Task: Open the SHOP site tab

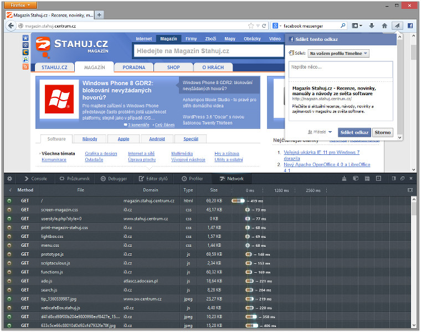Action: 173,68
